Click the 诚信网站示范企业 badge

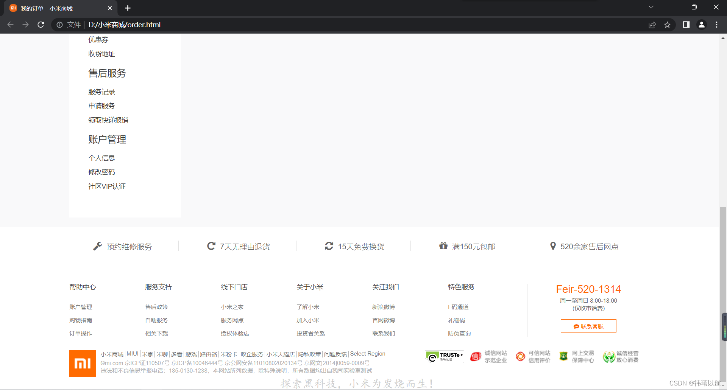(488, 356)
